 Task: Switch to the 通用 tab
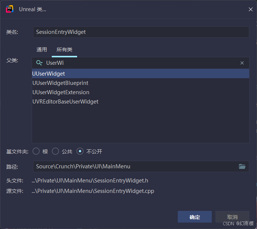[x=42, y=50]
